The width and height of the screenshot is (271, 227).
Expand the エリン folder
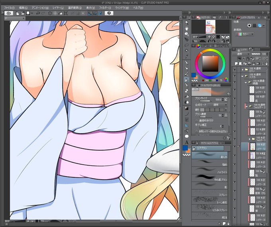click(x=243, y=70)
